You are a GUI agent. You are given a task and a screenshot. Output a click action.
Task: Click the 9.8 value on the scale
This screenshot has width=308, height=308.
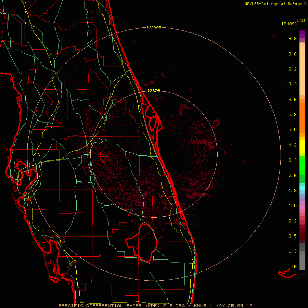[293, 38]
